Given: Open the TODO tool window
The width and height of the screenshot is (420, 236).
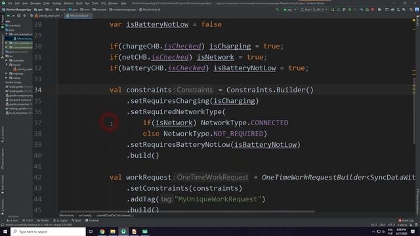Looking at the screenshot, I should pos(28,220).
